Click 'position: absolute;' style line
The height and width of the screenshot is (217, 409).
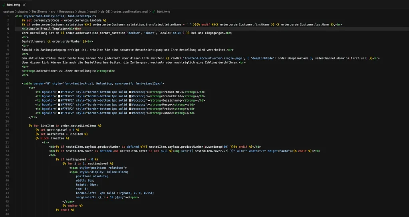[92, 176]
